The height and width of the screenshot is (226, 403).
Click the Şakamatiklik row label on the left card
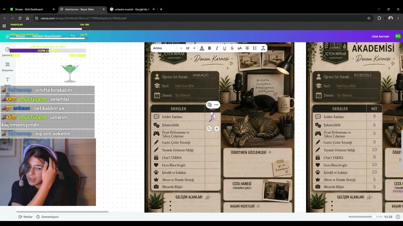[x=170, y=125]
